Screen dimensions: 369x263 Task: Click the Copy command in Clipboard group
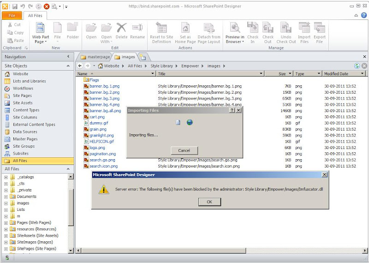coord(16,32)
